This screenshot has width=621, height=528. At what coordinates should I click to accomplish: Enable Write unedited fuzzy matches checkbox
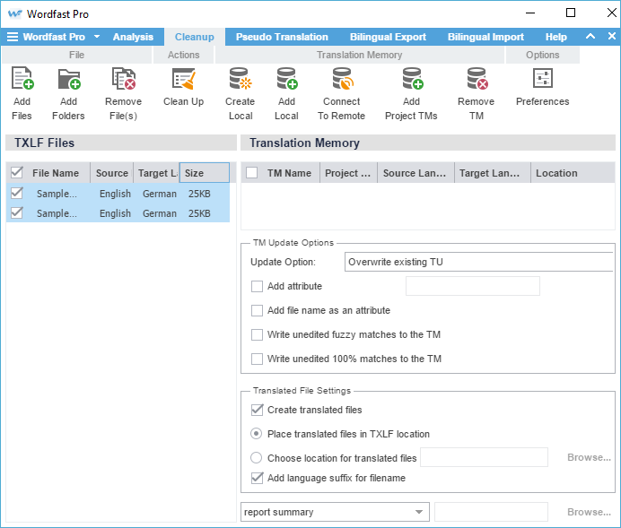(257, 334)
